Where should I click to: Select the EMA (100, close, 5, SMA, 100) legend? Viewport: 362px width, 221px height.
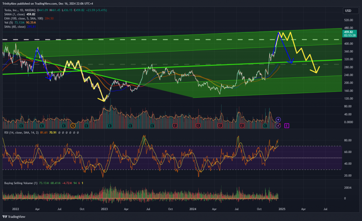(25, 18)
